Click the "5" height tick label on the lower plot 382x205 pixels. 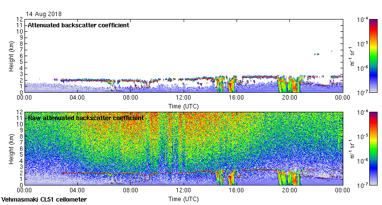[22, 155]
